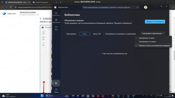Click the embedded tutorial screenshot in Feishu
The width and height of the screenshot is (175, 98).
pos(46,59)
